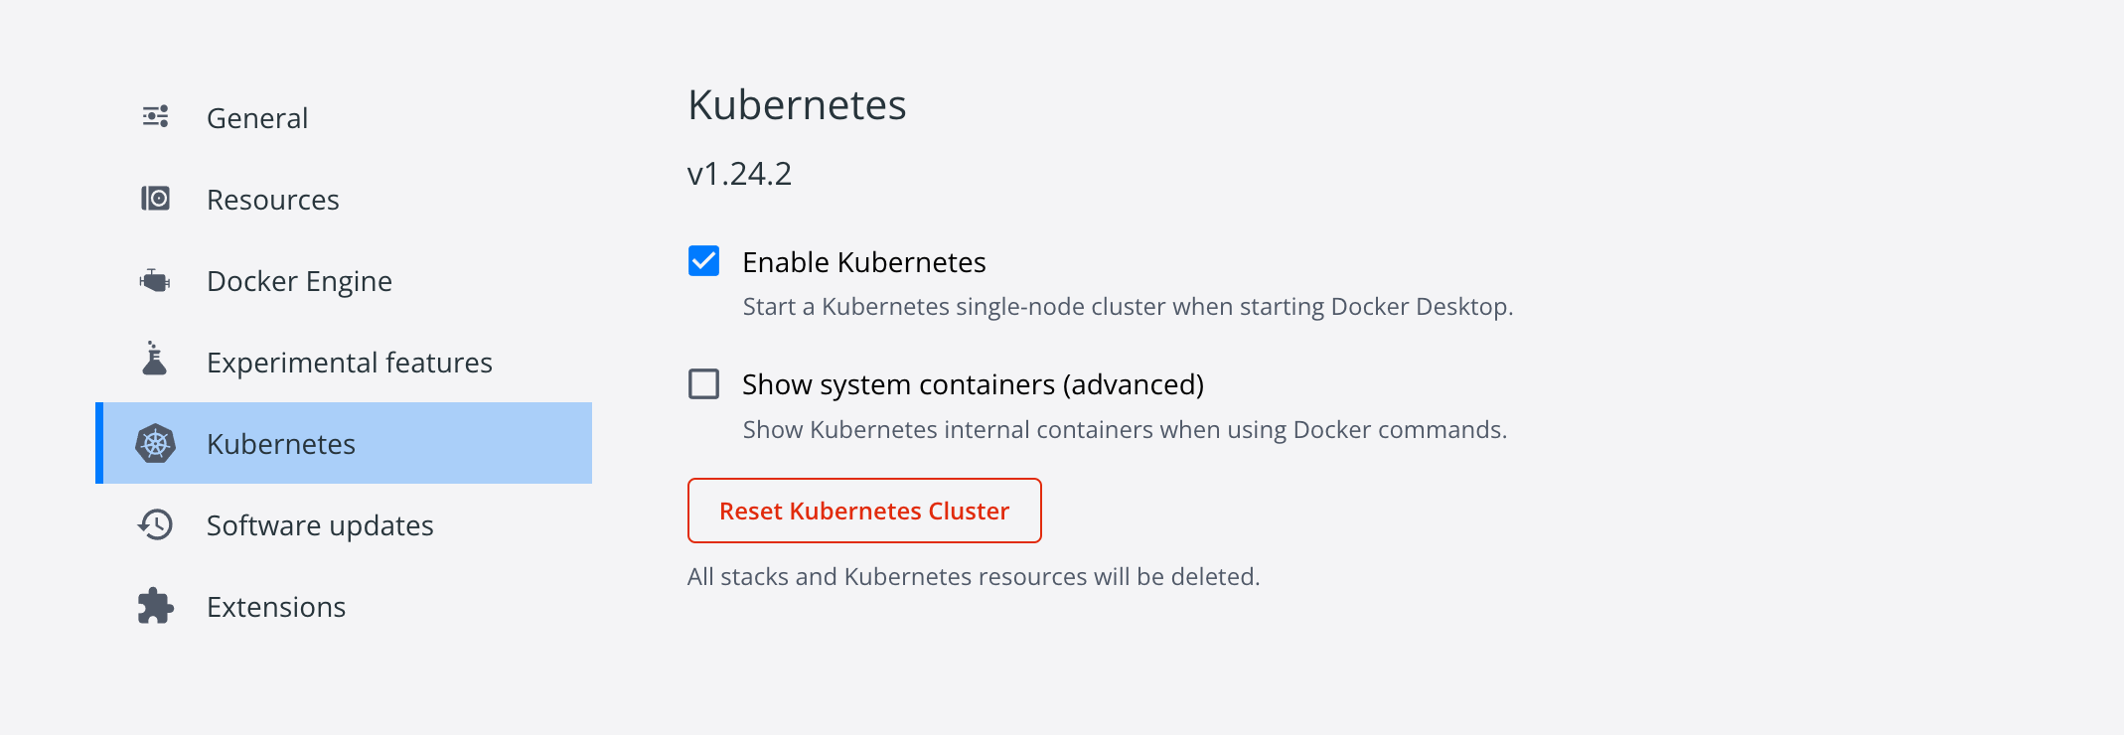This screenshot has width=2124, height=735.
Task: Click the Enable Kubernetes label text
Action: tap(863, 262)
